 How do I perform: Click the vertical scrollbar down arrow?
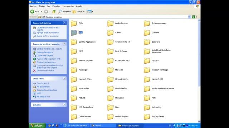click(x=199, y=121)
